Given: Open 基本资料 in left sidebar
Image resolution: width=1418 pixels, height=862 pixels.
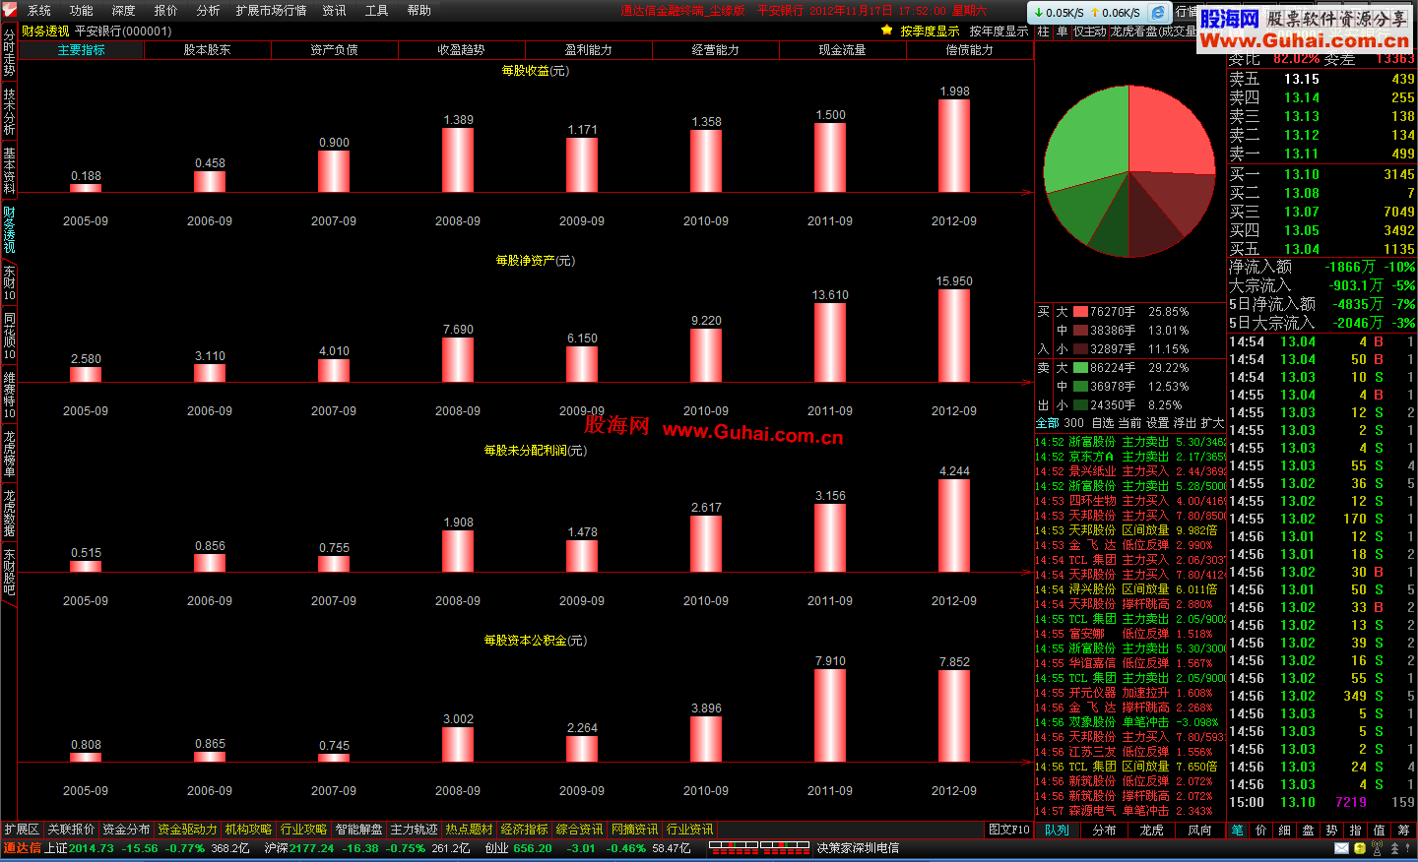Looking at the screenshot, I should pos(9,171).
